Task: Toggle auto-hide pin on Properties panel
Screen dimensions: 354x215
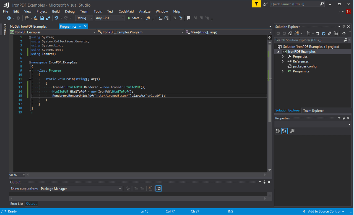Action: click(x=344, y=118)
